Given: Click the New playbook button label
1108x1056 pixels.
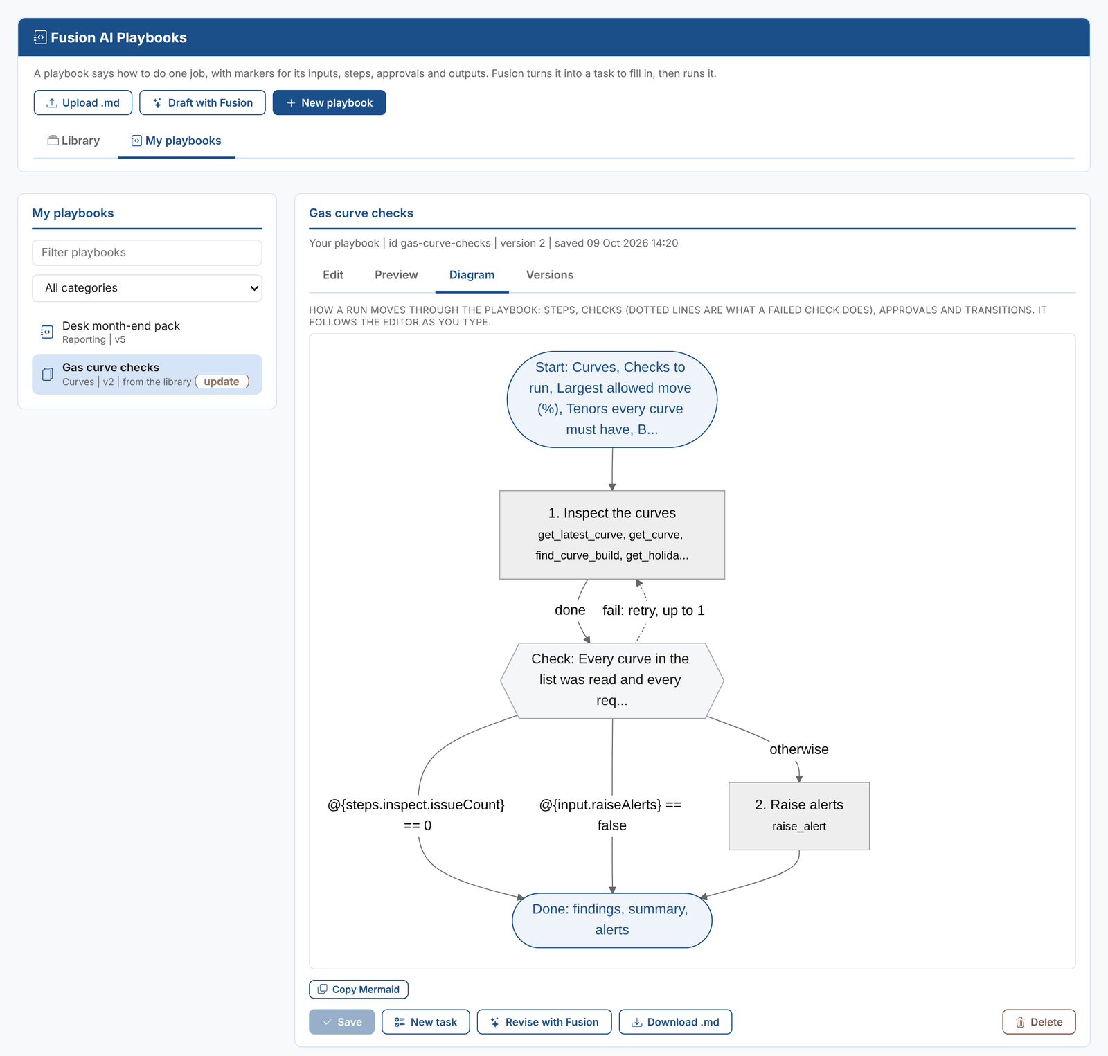Looking at the screenshot, I should coord(337,102).
